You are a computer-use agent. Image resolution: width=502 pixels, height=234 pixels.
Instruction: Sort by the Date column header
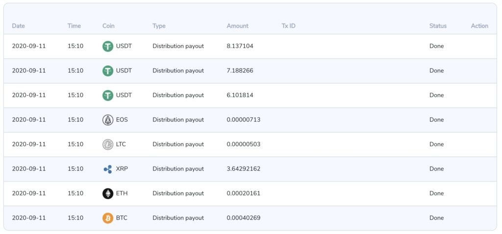[18, 26]
